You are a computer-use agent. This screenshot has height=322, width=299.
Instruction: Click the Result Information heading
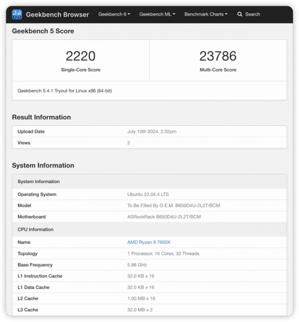[x=41, y=117]
